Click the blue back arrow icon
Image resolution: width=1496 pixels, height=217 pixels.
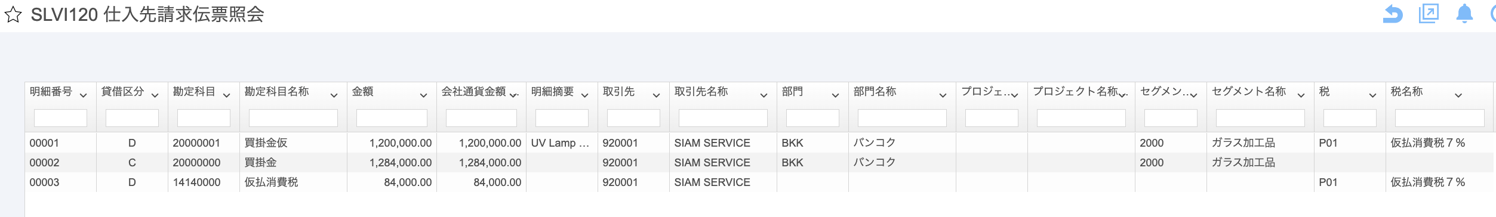1393,14
